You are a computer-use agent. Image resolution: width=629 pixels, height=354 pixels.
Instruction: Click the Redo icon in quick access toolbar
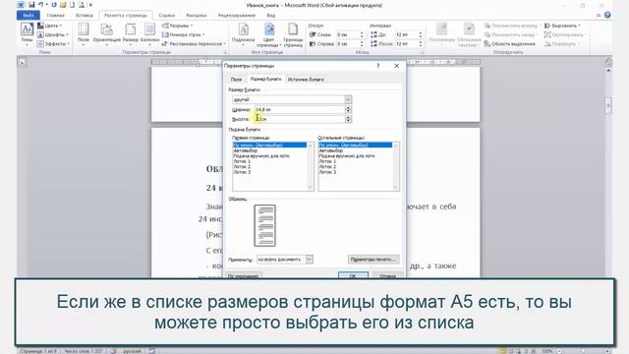click(54, 5)
